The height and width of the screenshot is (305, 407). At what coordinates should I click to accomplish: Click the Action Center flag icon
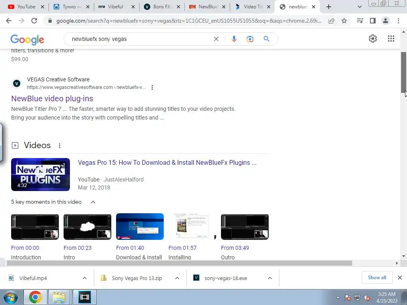point(348,298)
